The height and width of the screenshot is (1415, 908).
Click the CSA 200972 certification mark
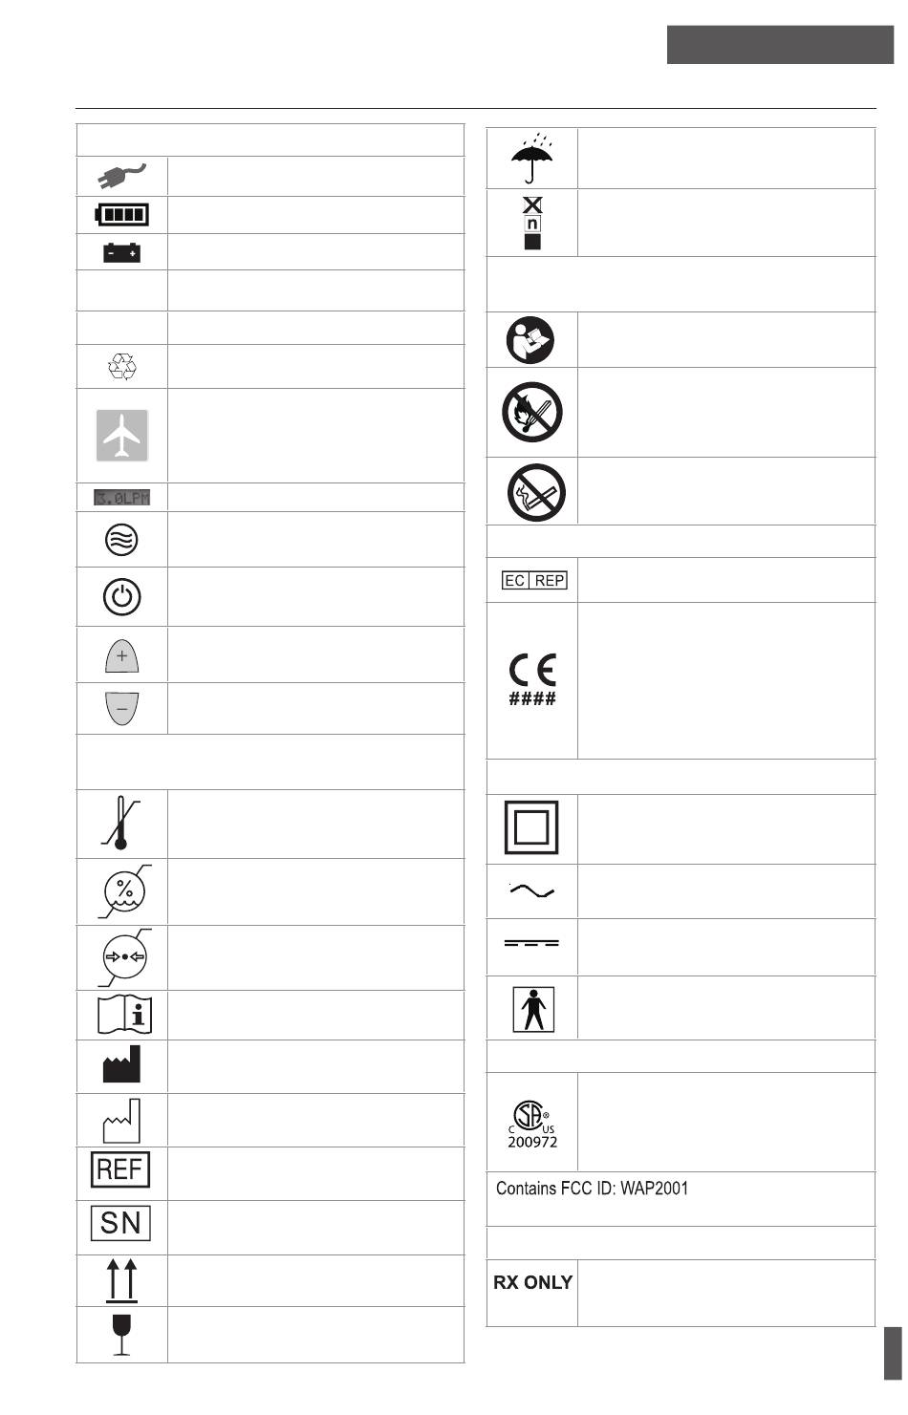click(532, 1125)
